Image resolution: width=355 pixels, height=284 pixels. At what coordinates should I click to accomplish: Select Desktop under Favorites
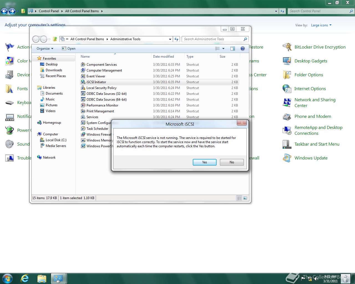[x=52, y=64]
